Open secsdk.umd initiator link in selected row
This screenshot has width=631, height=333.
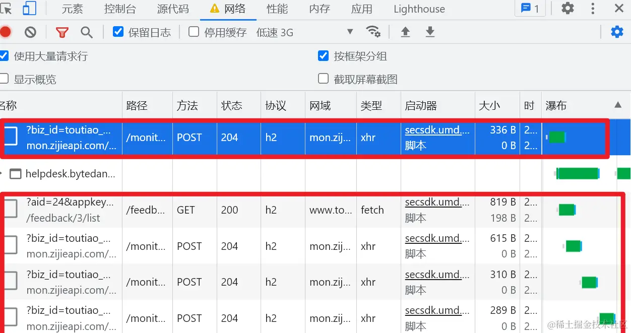point(437,130)
